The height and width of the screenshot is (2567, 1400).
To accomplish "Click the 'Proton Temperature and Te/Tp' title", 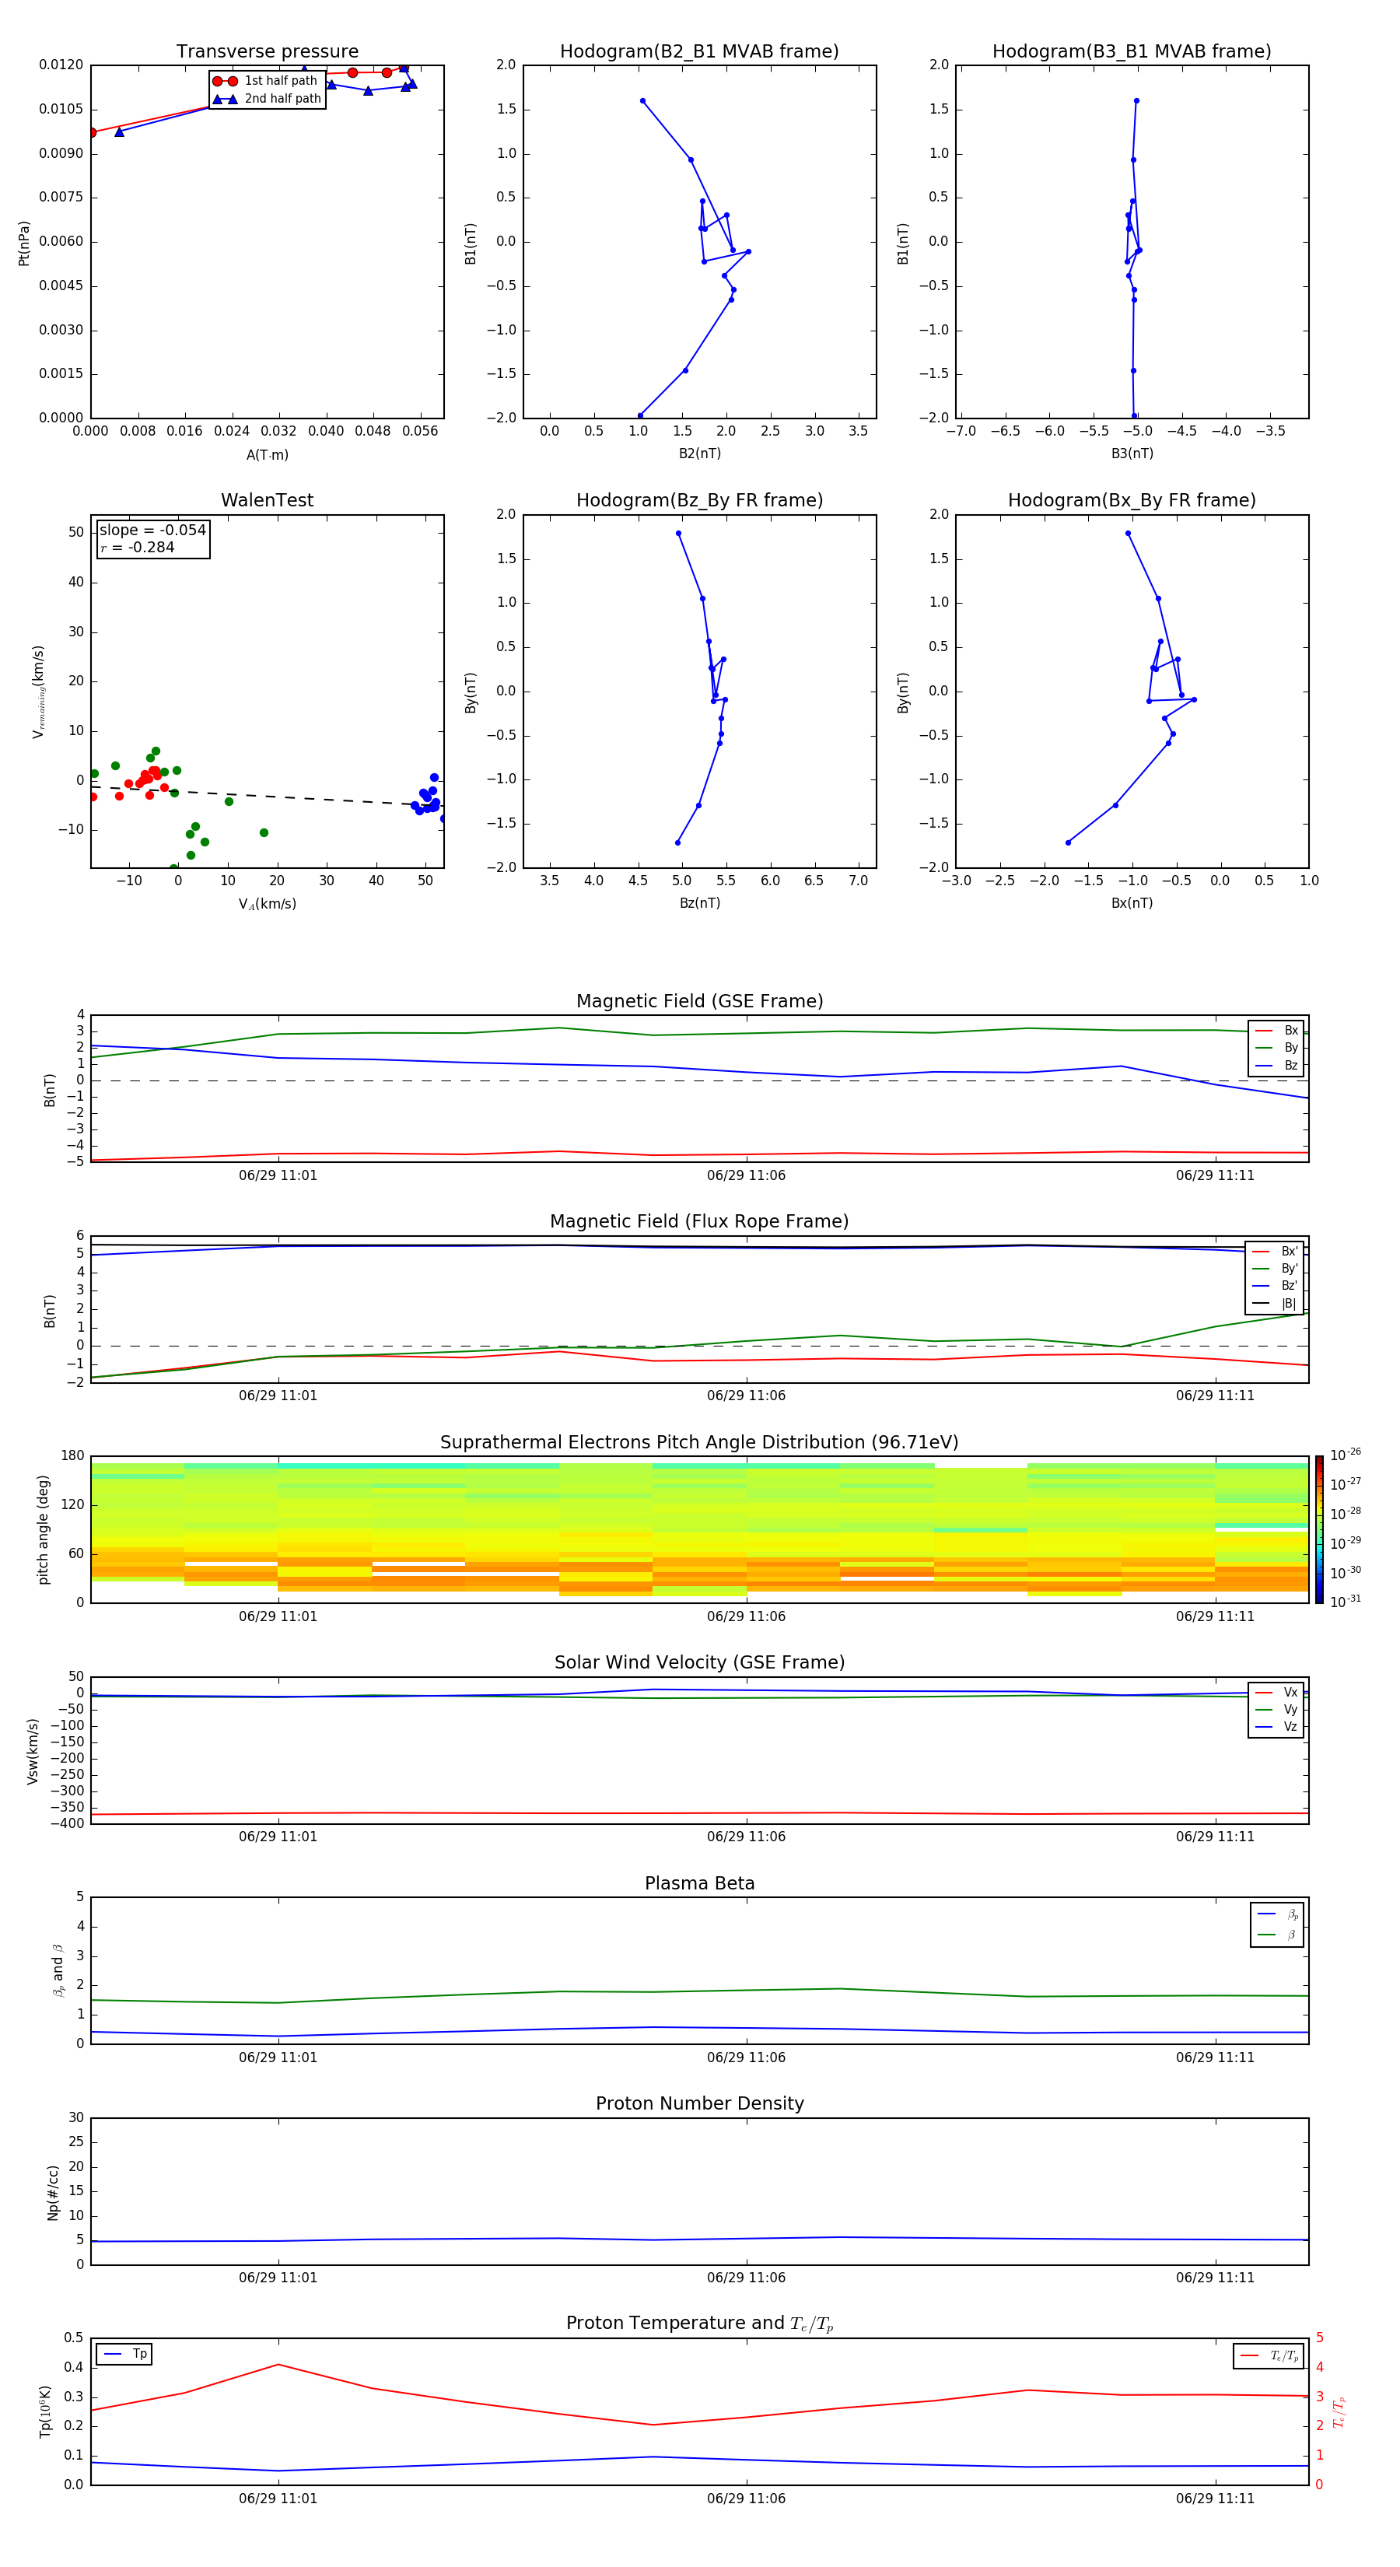I will coord(699,2324).
